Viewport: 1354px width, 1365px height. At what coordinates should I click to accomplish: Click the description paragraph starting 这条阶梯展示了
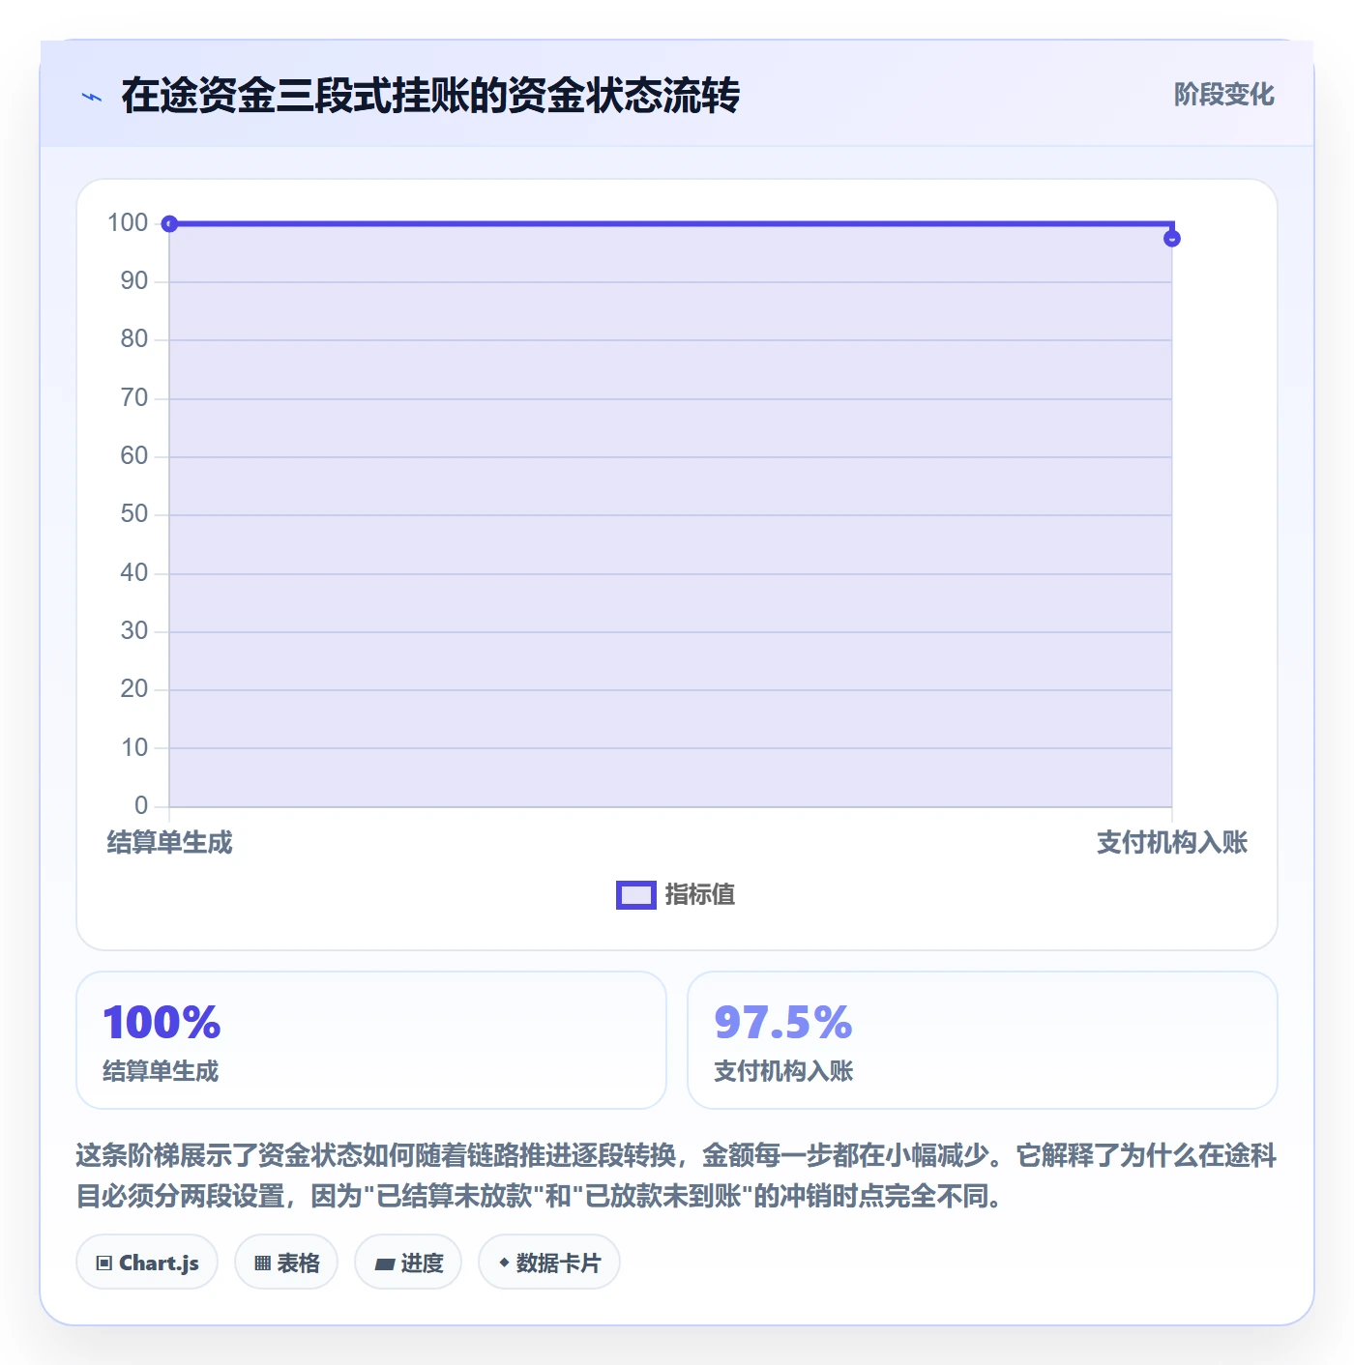(x=676, y=1176)
